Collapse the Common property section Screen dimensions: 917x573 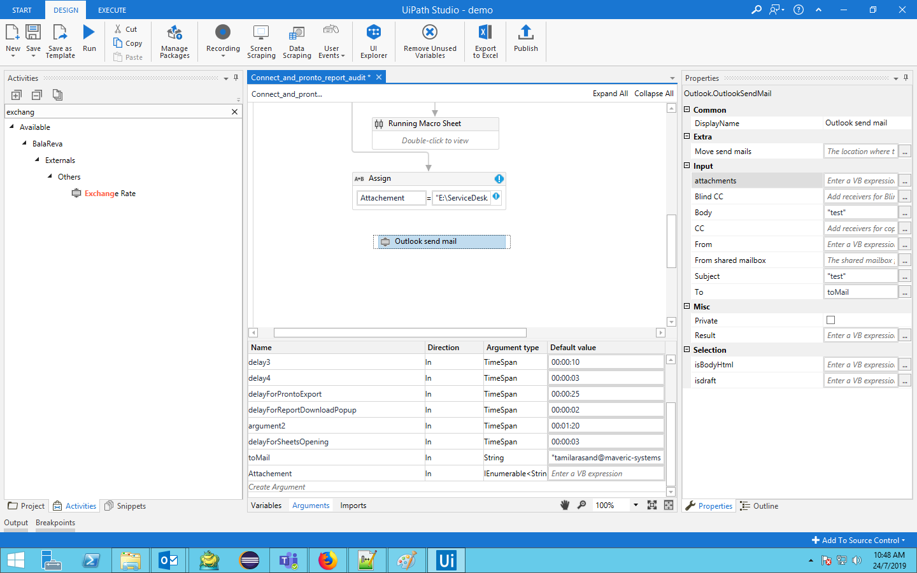[687, 110]
